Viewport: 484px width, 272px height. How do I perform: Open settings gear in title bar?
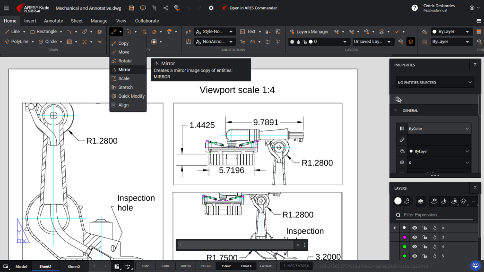tap(211, 8)
